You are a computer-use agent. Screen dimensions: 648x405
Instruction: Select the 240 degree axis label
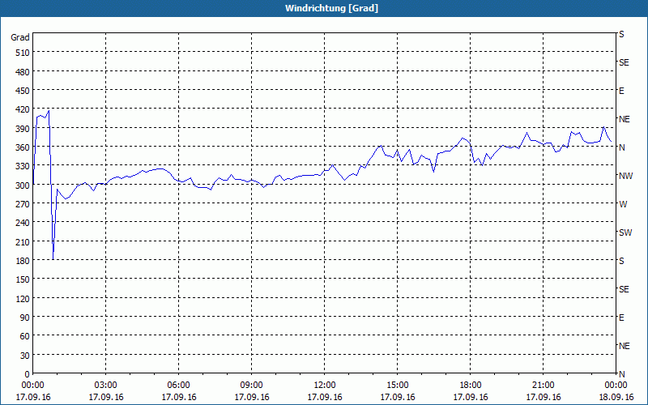tap(23, 223)
